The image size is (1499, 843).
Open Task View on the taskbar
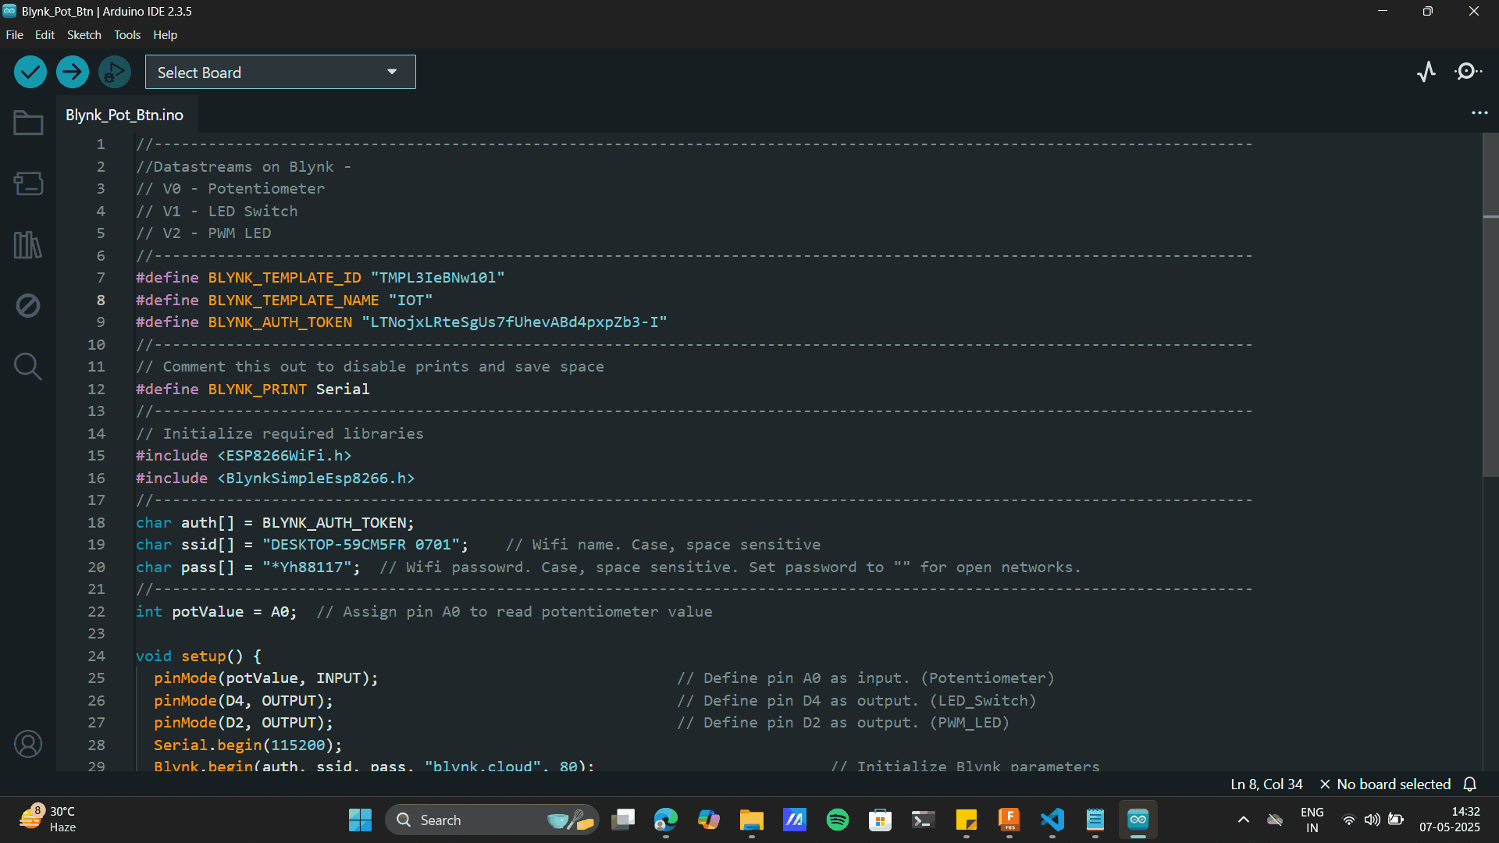pyautogui.click(x=623, y=820)
